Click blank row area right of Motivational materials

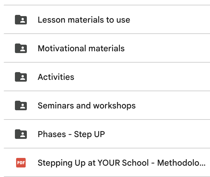(x=167, y=48)
